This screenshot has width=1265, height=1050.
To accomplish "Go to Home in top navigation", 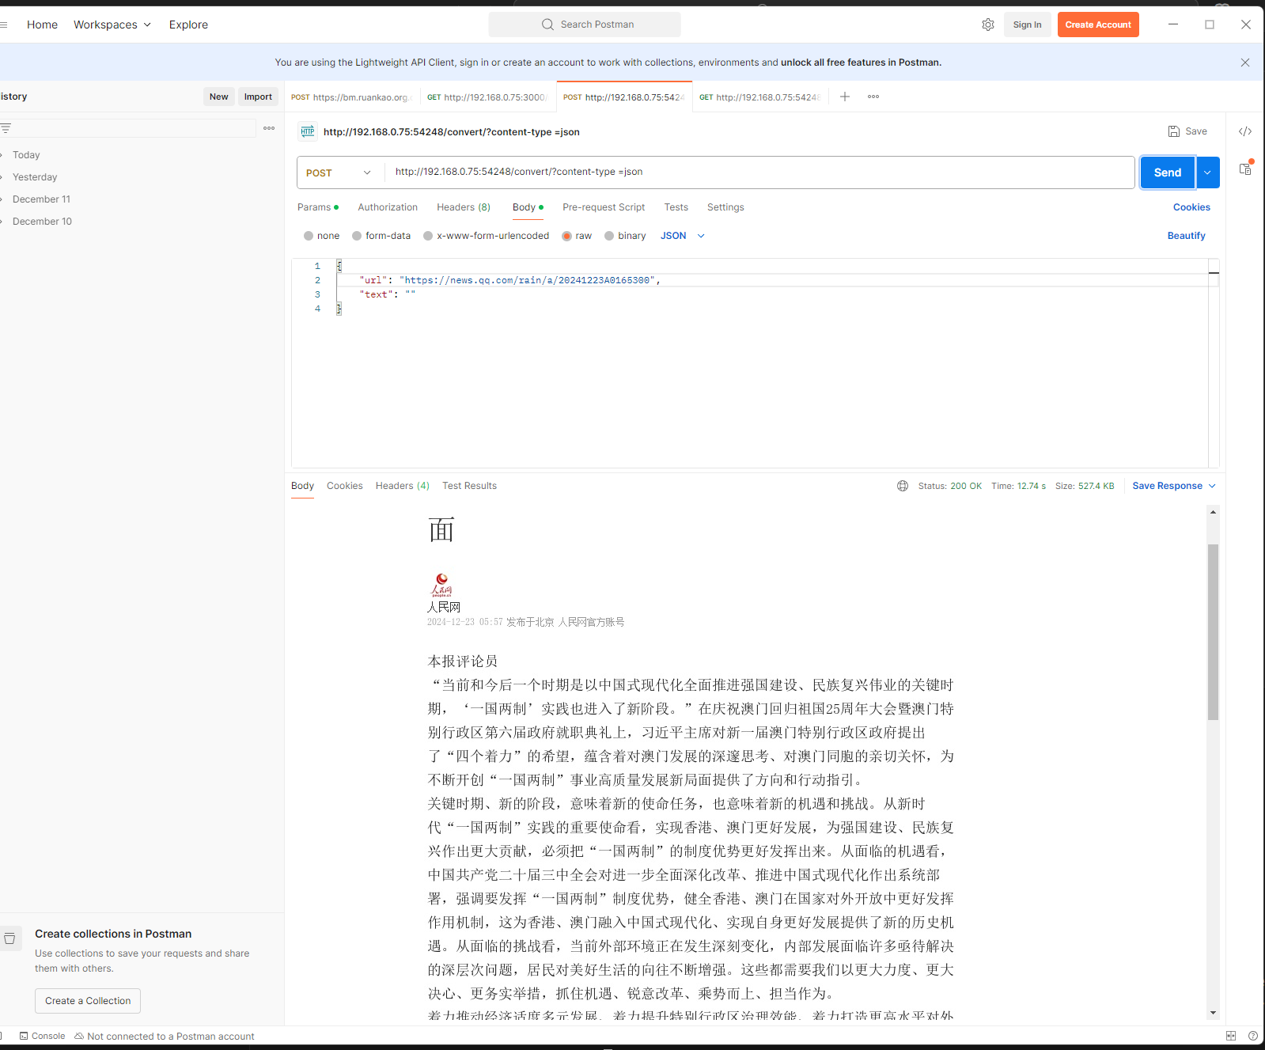I will click(x=42, y=25).
